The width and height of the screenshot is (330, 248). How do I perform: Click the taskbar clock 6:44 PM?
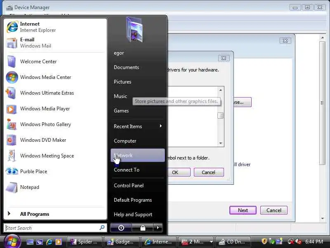pos(314,241)
